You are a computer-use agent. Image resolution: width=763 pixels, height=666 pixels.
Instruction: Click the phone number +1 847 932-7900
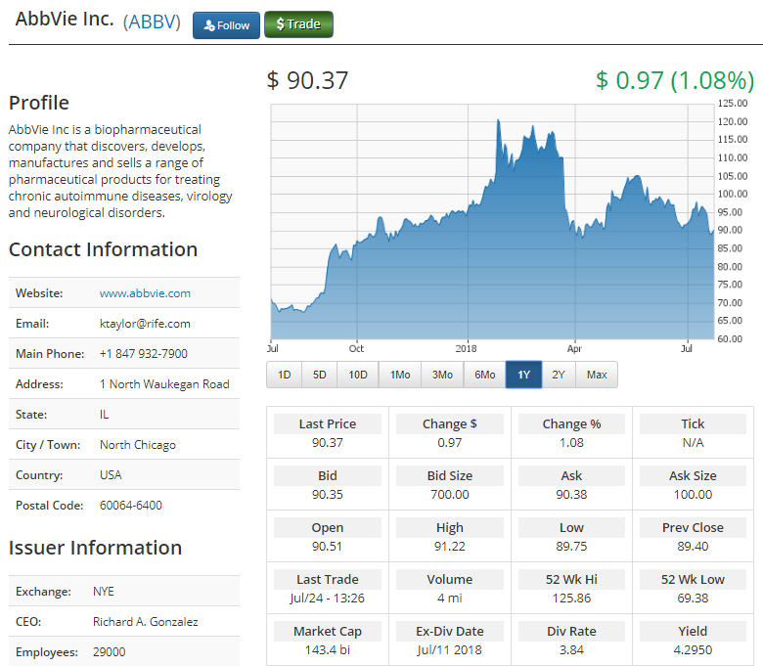coord(144,354)
